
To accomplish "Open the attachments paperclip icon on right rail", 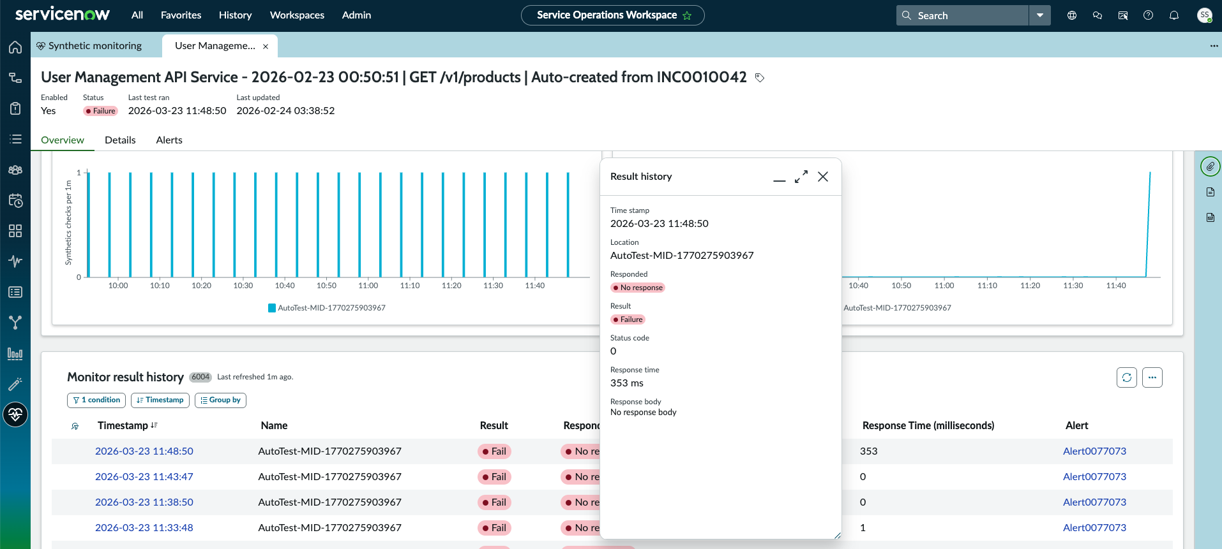I will [x=1211, y=166].
